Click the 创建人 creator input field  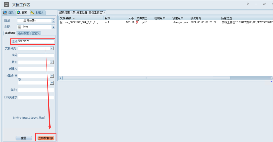(36, 69)
